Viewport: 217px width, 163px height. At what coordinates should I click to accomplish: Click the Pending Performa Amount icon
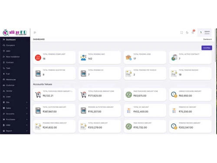point(38,126)
